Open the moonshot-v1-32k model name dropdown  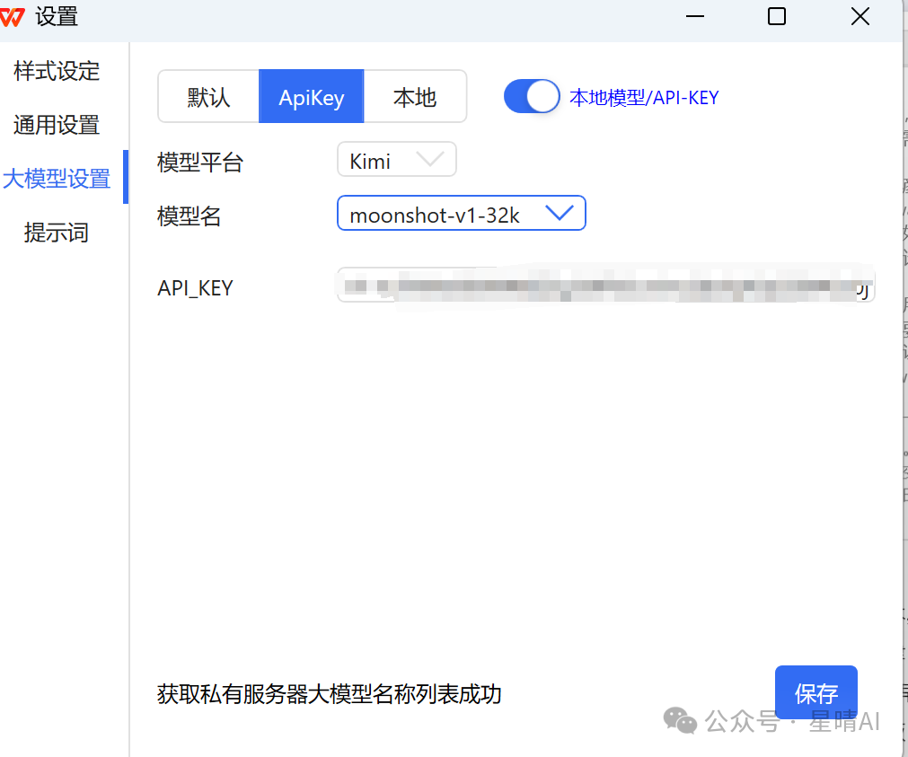[x=461, y=213]
